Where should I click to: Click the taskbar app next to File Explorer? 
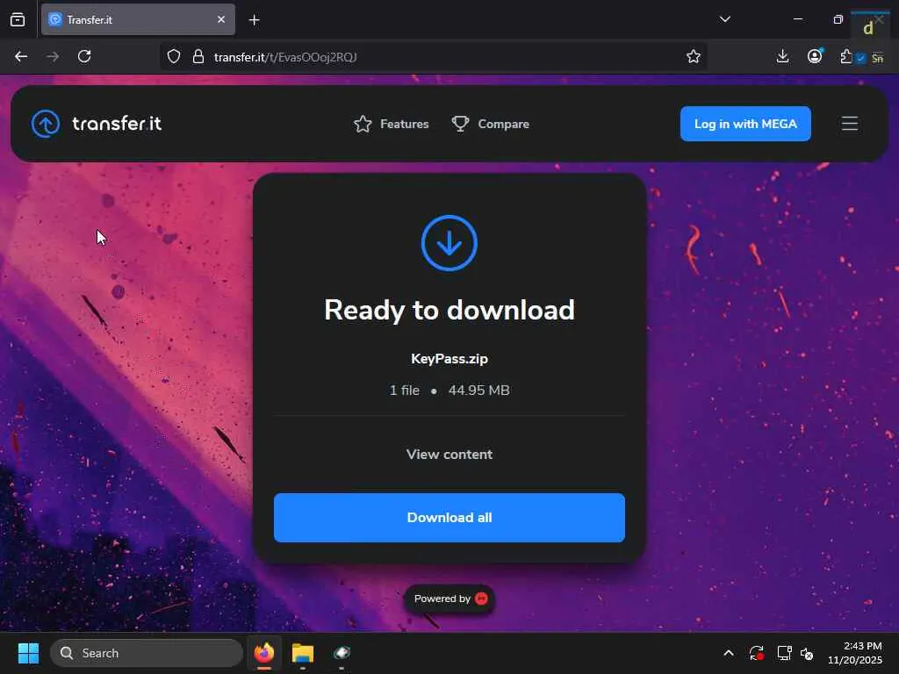(x=342, y=653)
